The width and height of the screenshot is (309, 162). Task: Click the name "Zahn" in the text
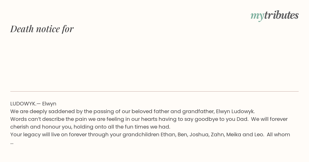coord(218,134)
